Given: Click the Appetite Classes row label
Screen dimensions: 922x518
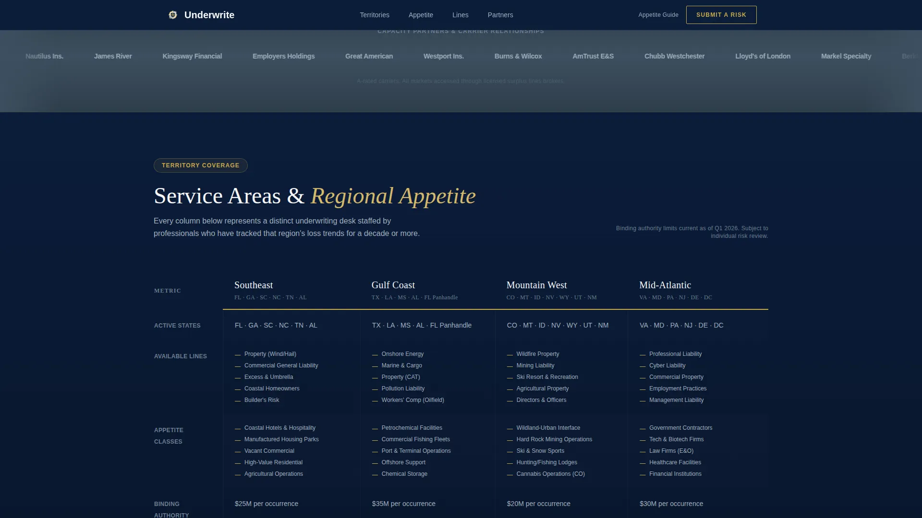Looking at the screenshot, I should coord(169,436).
